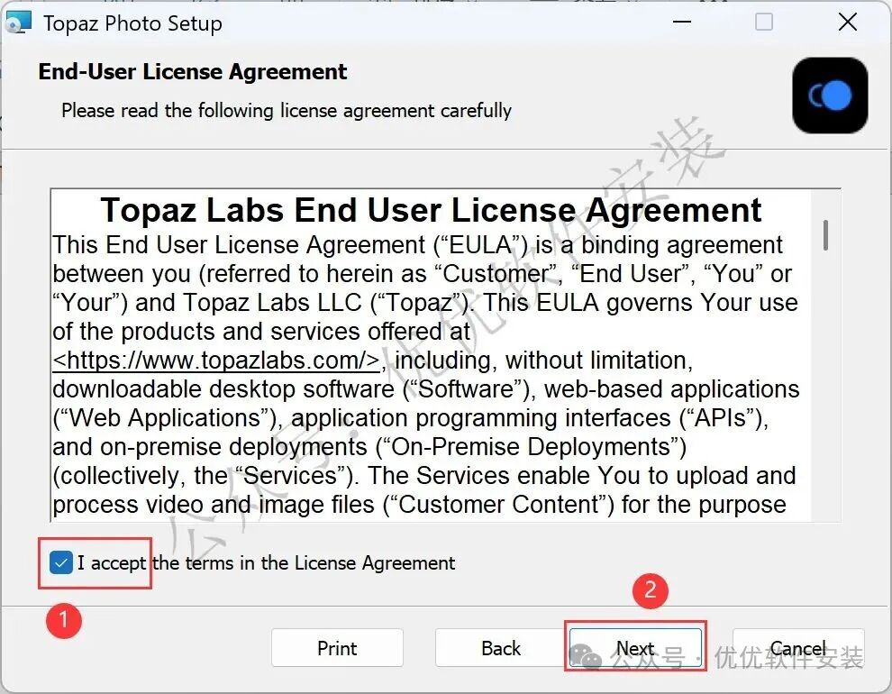Image resolution: width=892 pixels, height=694 pixels.
Task: Cancel the Topaz Photo setup
Action: [x=798, y=648]
